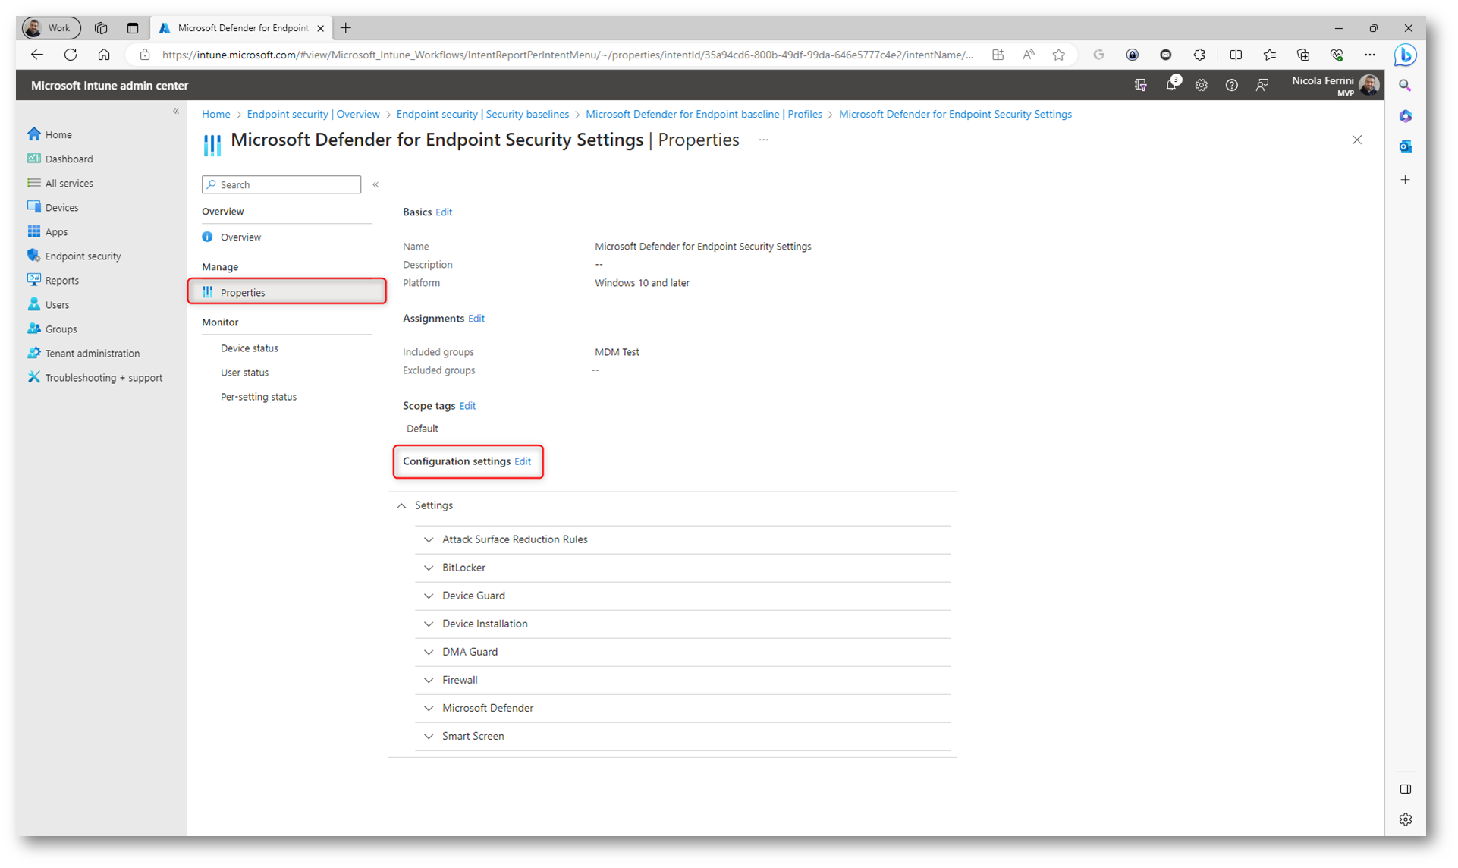
Task: Close the Properties blade with the X
Action: pos(1357,140)
